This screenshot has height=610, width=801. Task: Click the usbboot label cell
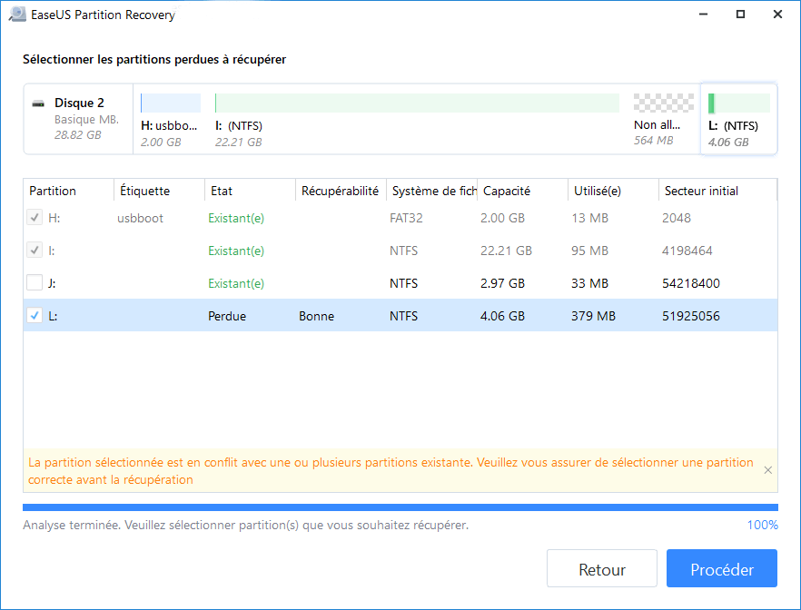(x=140, y=218)
